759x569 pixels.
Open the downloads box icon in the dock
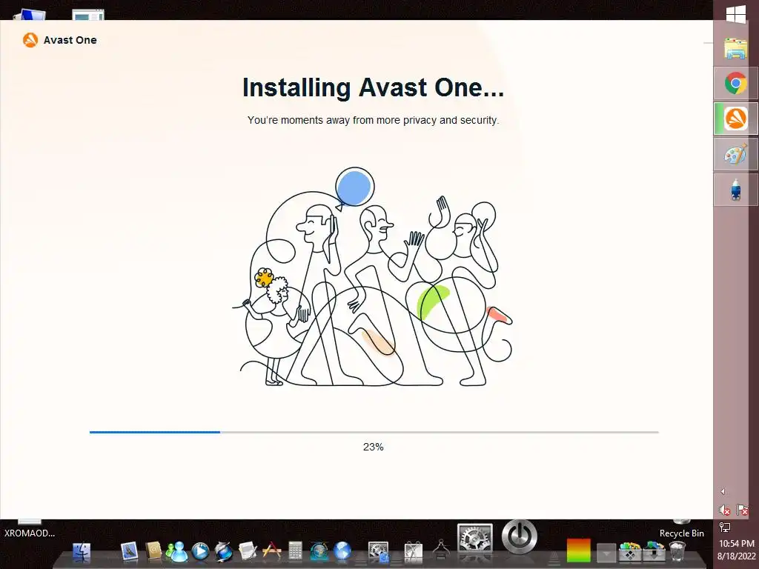click(x=654, y=551)
